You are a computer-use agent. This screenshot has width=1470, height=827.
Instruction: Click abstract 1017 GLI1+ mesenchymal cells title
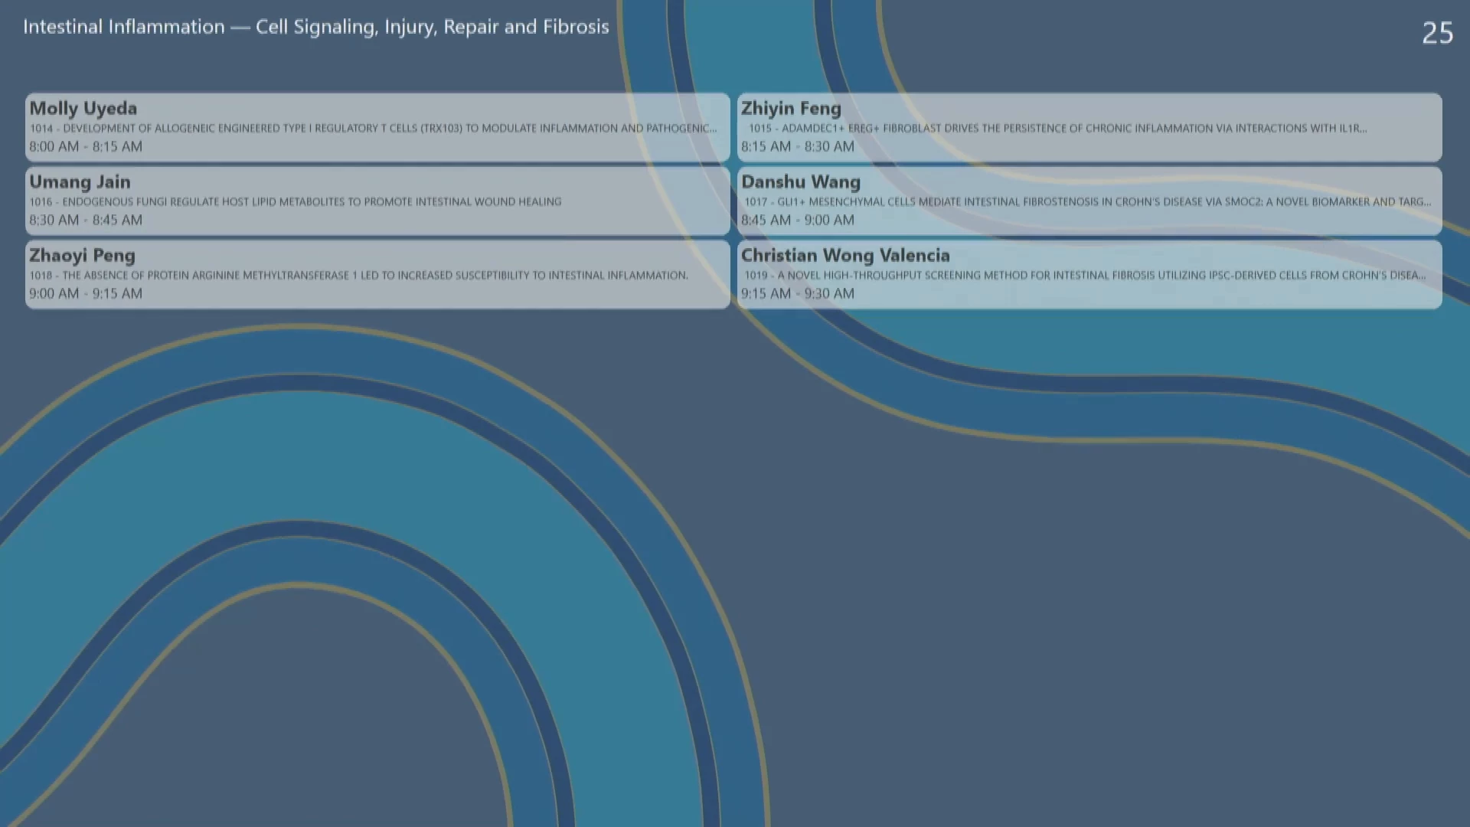[x=1087, y=202]
